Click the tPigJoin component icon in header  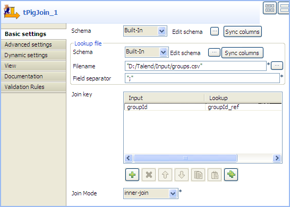pos(12,12)
